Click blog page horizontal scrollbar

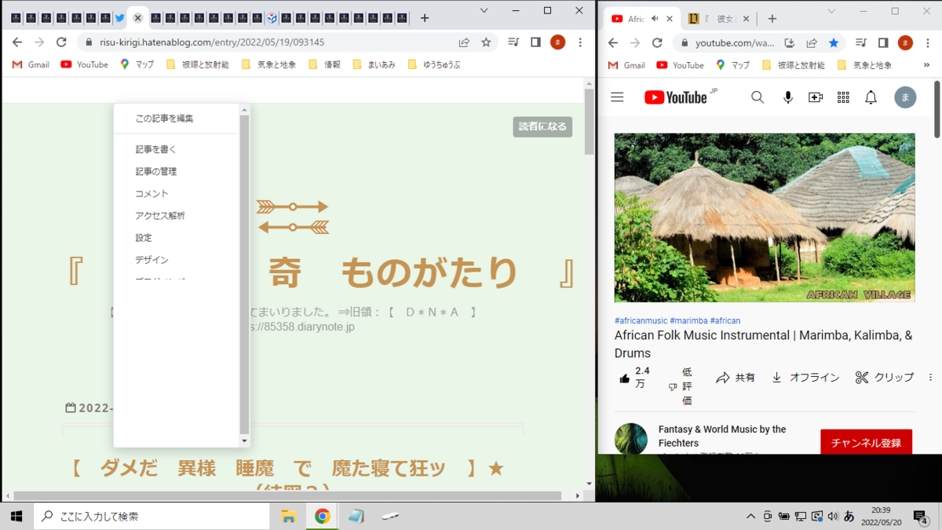(287, 495)
